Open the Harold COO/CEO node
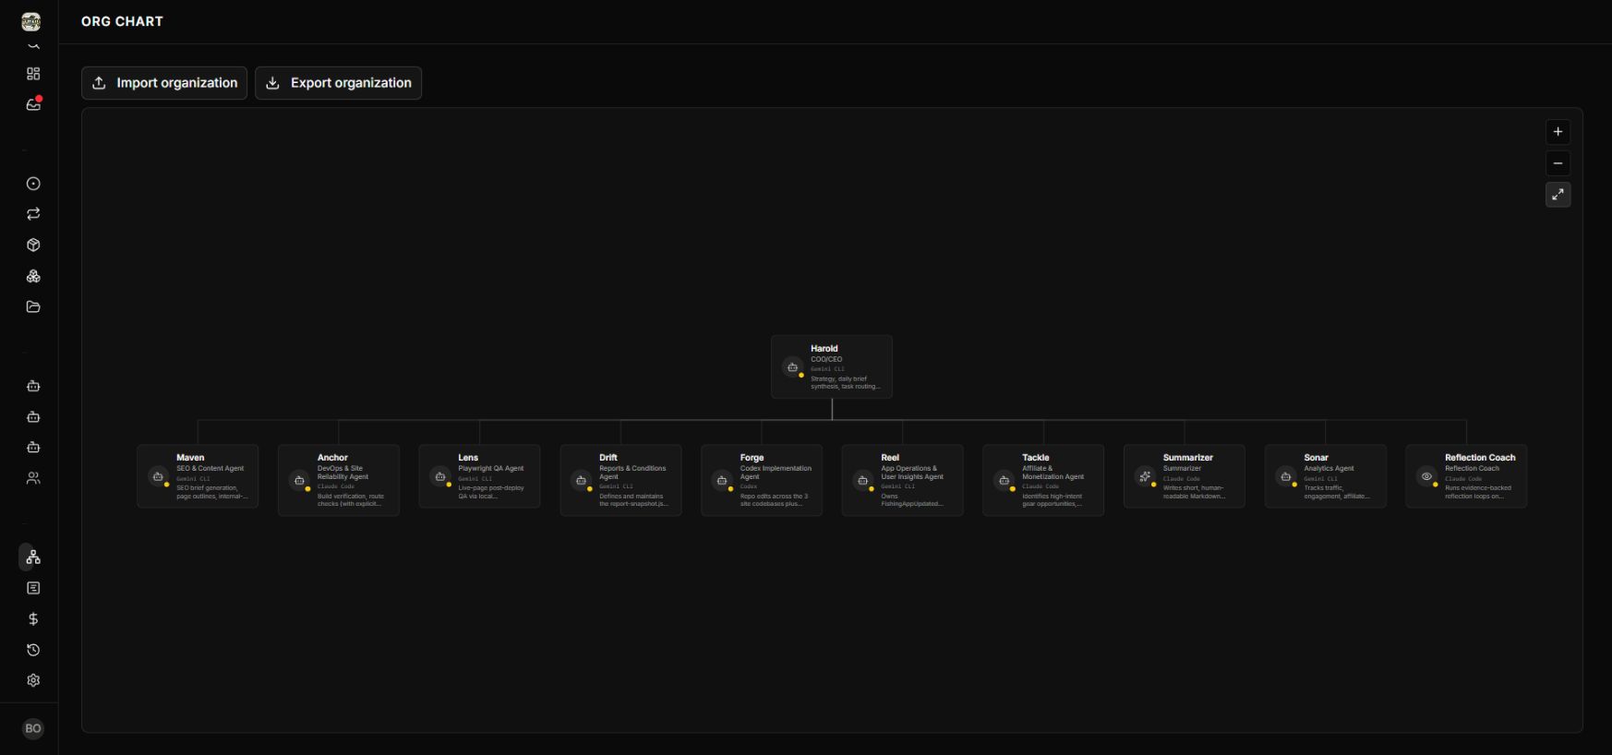 pos(832,367)
